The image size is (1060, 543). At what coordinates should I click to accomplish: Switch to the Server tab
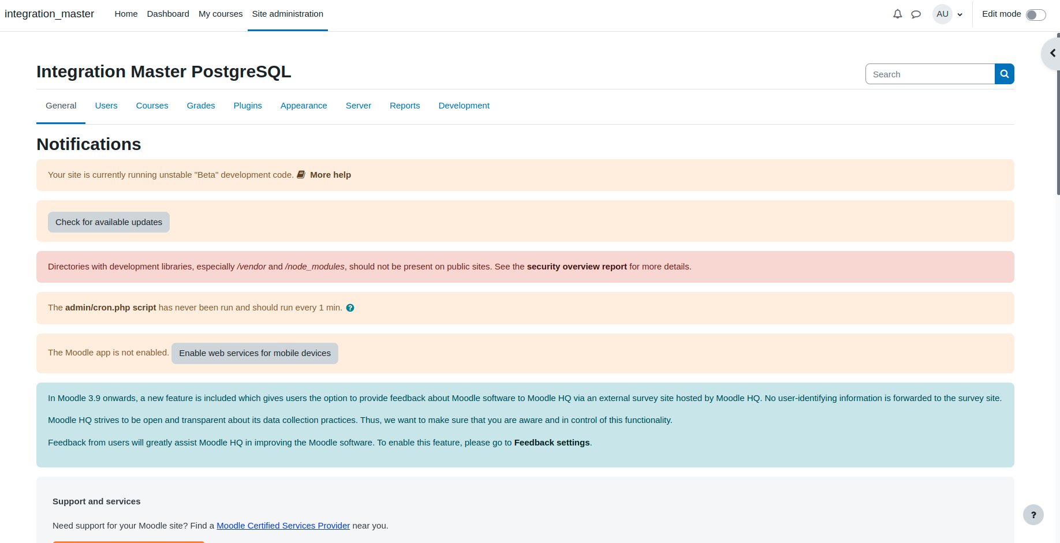coord(359,106)
